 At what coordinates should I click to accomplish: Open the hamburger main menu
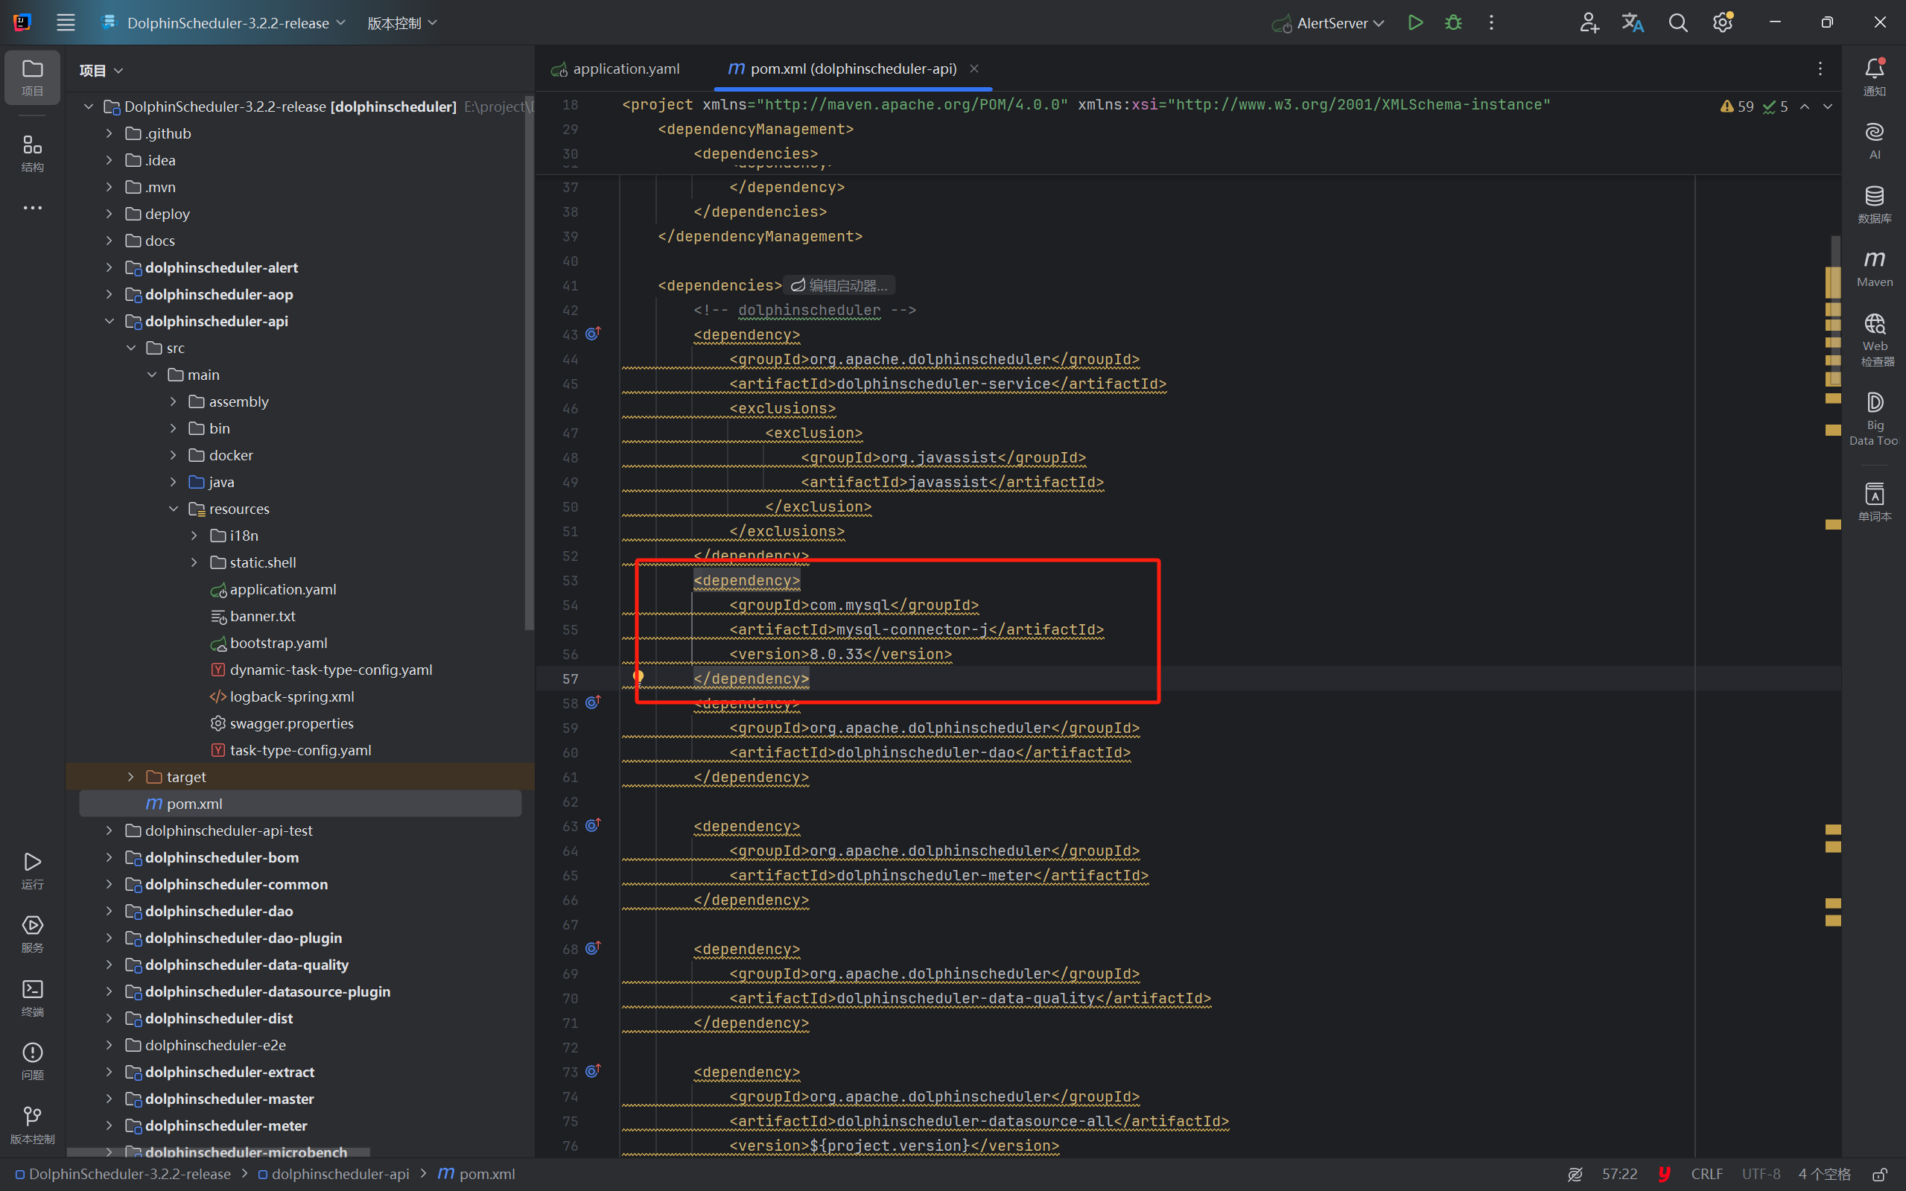[x=66, y=22]
